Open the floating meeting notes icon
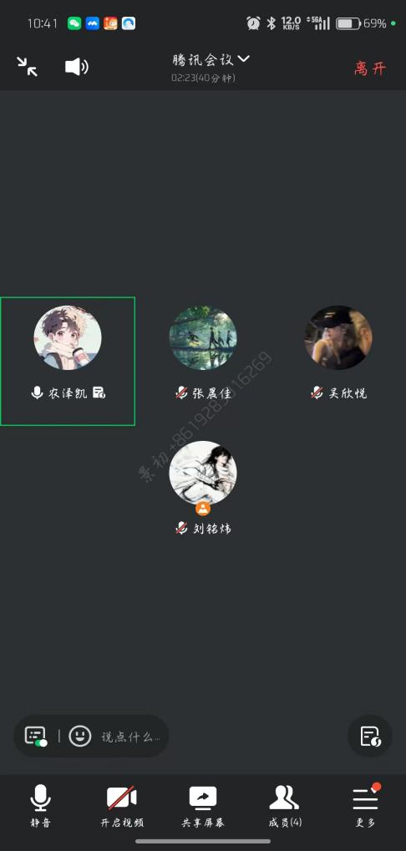Viewport: 406px width, 851px height. pos(369,736)
